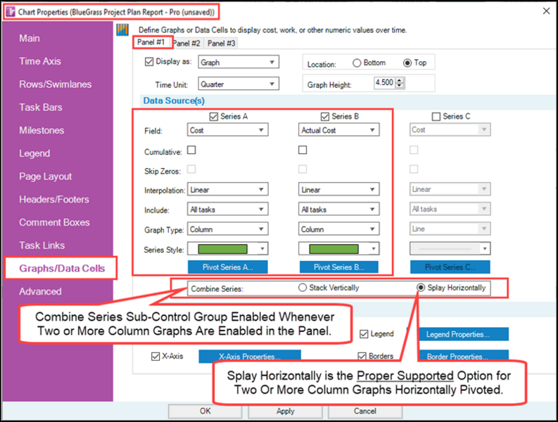Toggle the Series B checkbox

click(x=325, y=116)
